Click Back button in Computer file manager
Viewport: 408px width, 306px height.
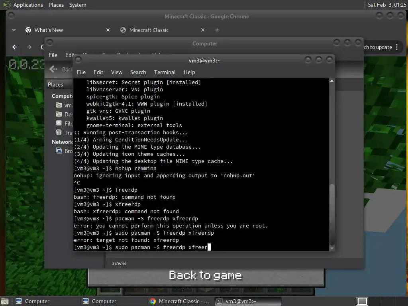point(61,69)
